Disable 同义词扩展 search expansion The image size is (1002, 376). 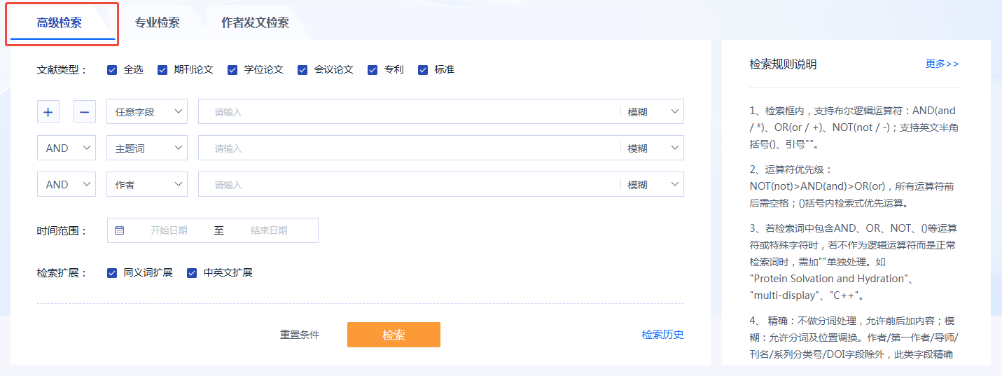[112, 273]
